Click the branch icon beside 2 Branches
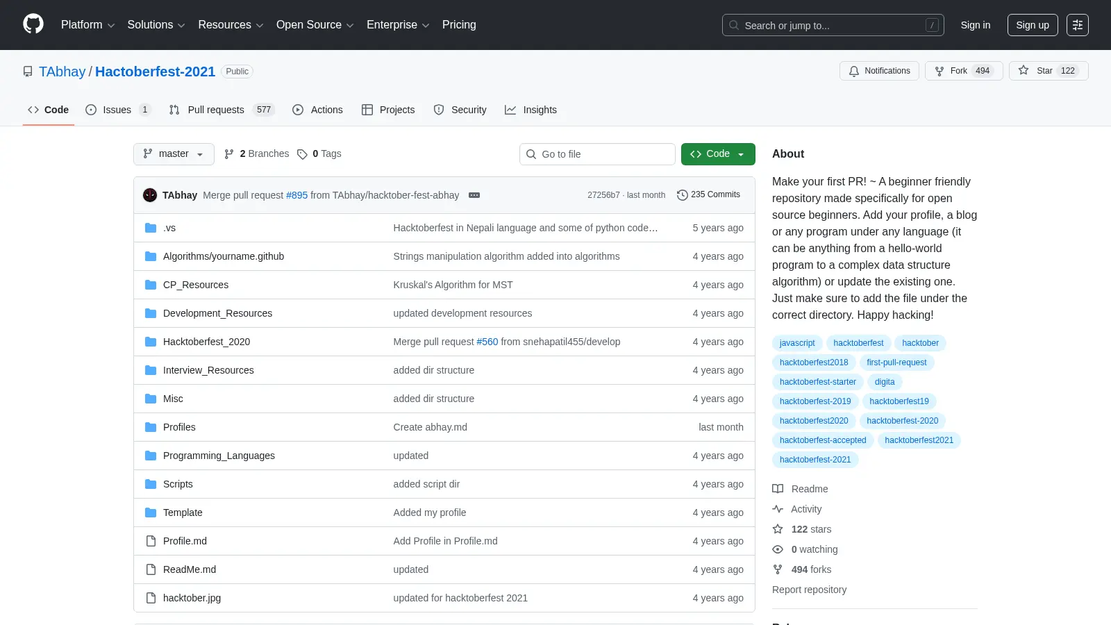 [229, 154]
